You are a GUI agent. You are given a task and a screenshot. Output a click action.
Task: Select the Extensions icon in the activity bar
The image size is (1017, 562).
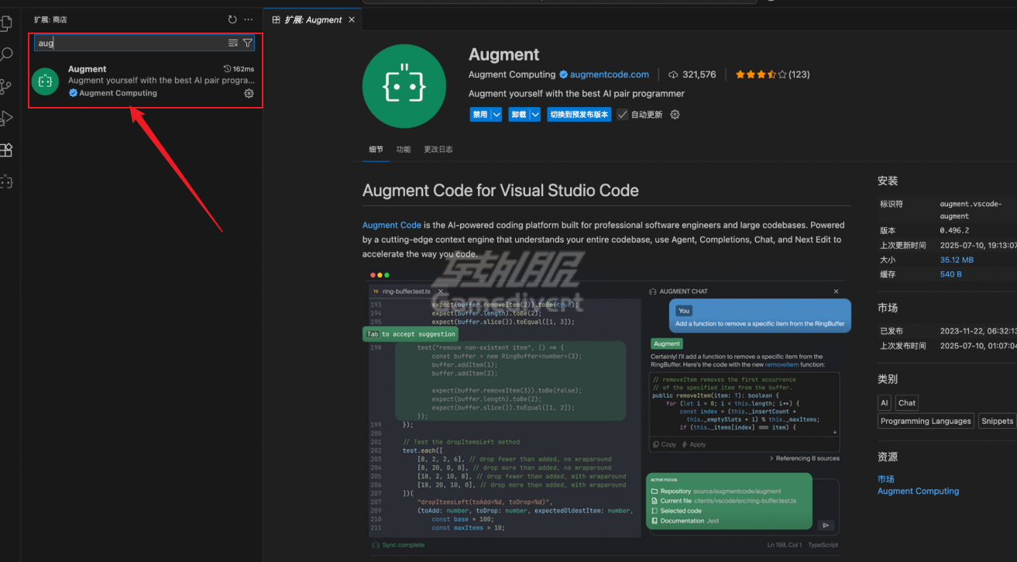[x=8, y=150]
